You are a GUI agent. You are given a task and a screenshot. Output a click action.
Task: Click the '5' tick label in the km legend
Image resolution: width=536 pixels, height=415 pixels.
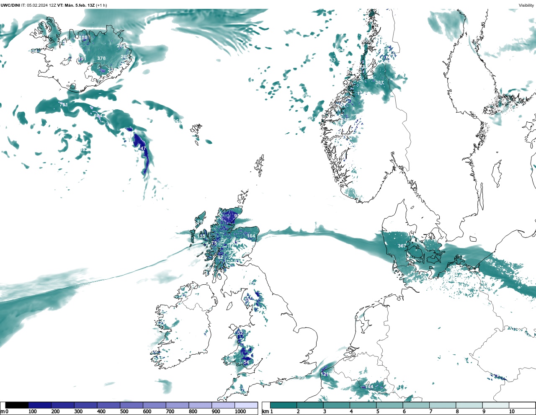tap(378, 412)
